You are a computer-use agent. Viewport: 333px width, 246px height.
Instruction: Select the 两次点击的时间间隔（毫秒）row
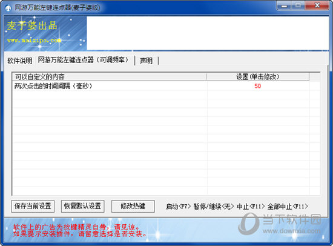point(166,86)
